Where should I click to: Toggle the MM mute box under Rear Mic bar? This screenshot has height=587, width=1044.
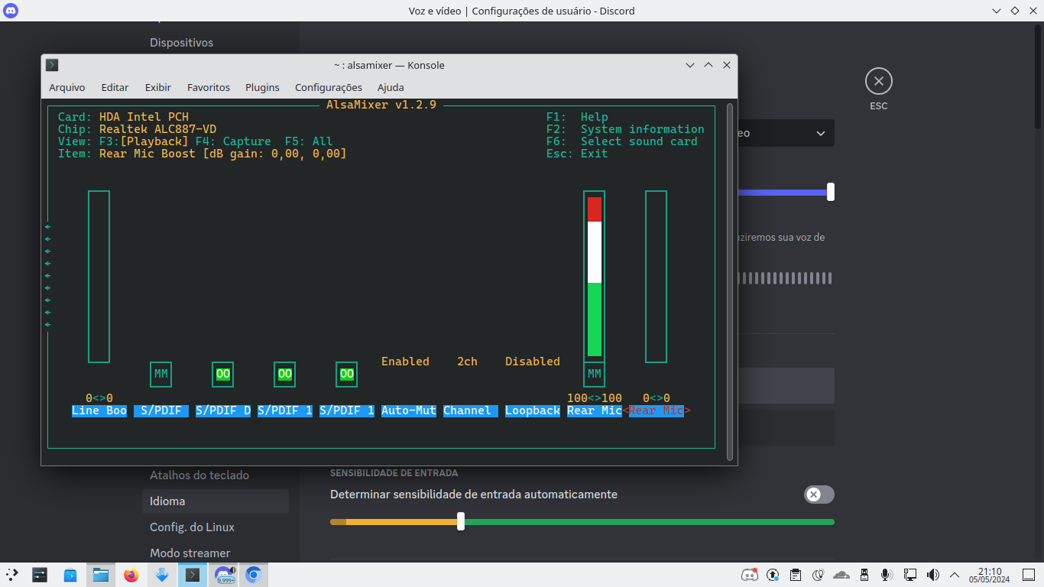pyautogui.click(x=594, y=374)
